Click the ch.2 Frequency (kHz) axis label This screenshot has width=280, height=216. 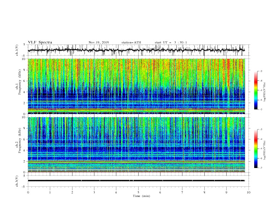pos(18,140)
